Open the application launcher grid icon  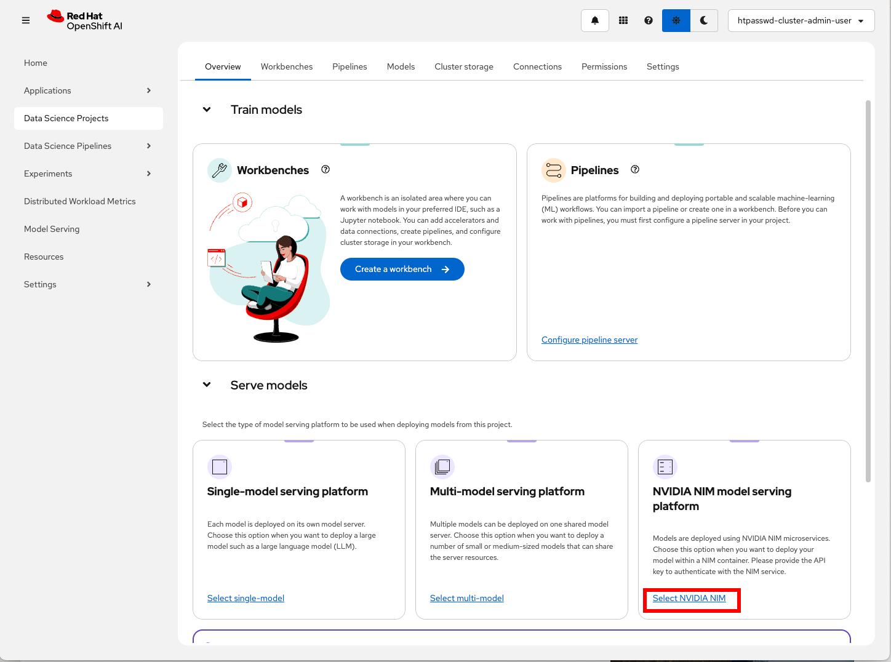[x=623, y=20]
